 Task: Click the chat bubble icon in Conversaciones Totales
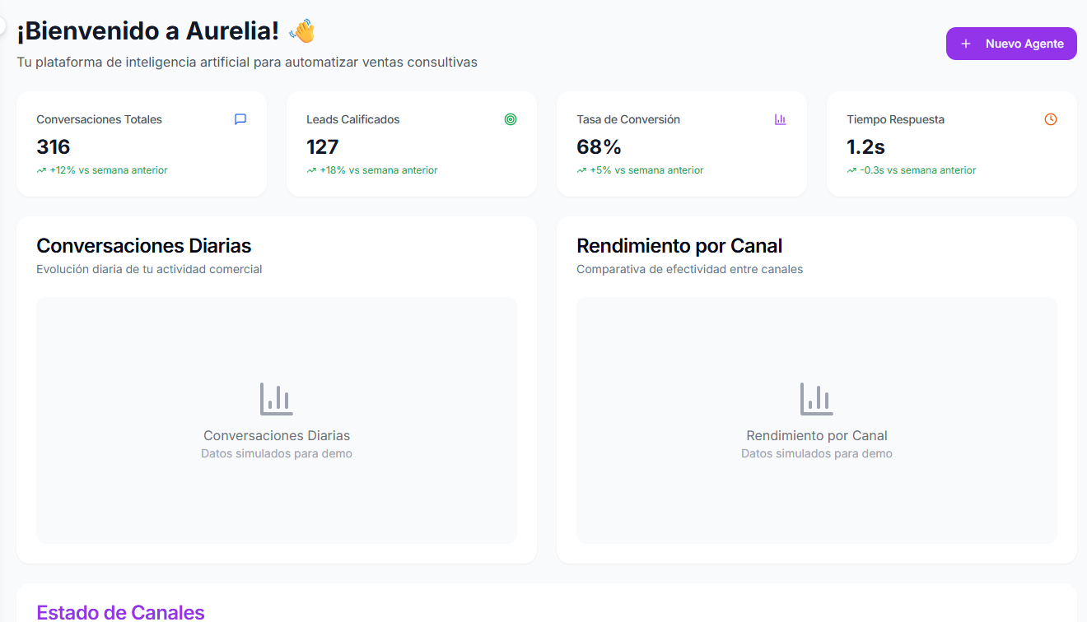[x=240, y=119]
